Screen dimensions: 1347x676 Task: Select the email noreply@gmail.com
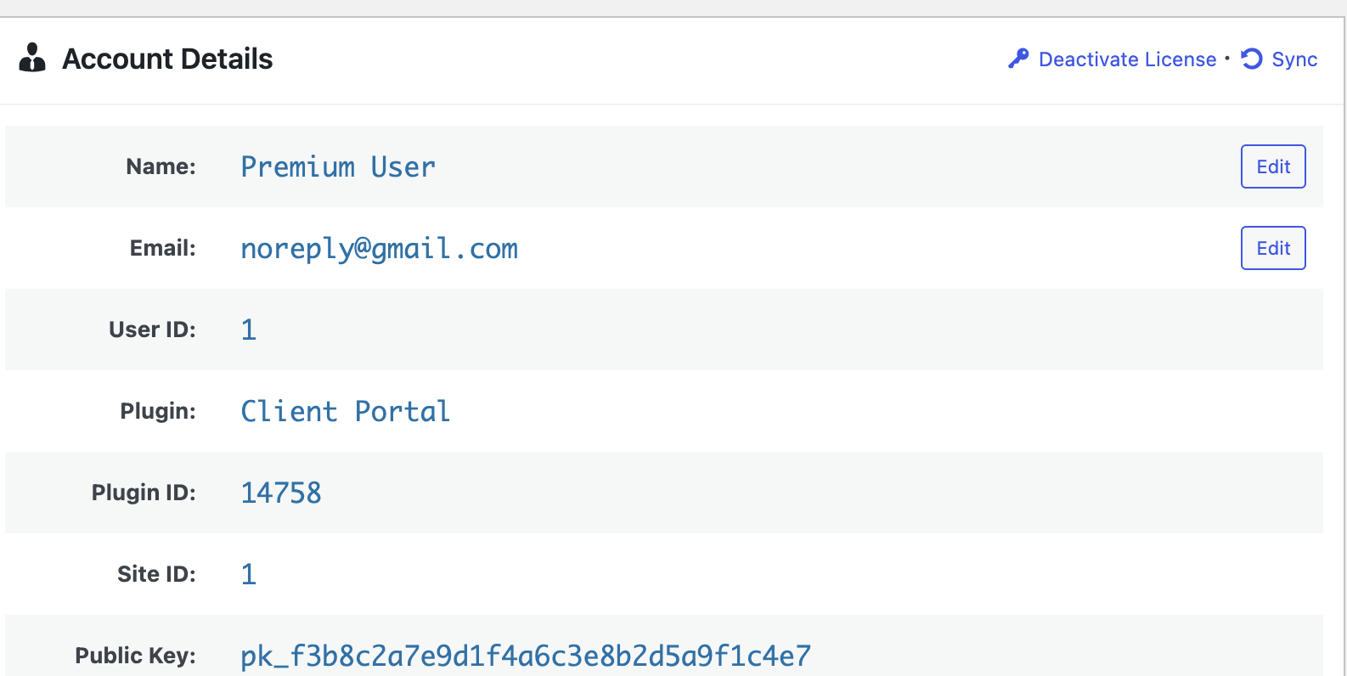[379, 249]
